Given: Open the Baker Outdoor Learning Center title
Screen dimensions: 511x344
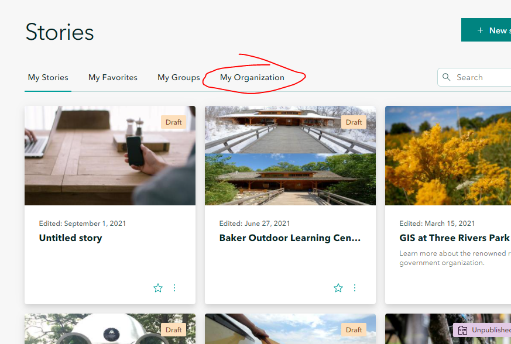Looking at the screenshot, I should coord(290,238).
